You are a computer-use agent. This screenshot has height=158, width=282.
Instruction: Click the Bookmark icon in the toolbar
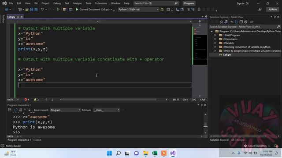coord(199,10)
